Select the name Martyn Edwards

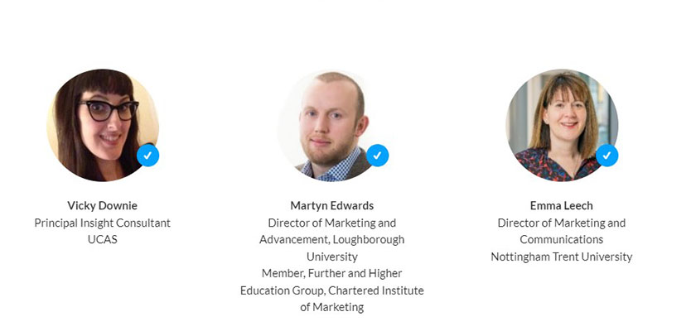pos(331,205)
